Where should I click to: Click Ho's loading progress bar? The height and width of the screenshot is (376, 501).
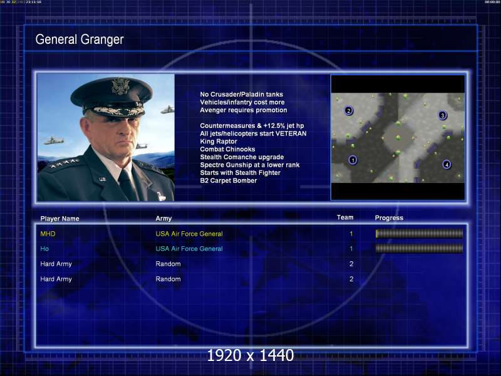point(419,248)
